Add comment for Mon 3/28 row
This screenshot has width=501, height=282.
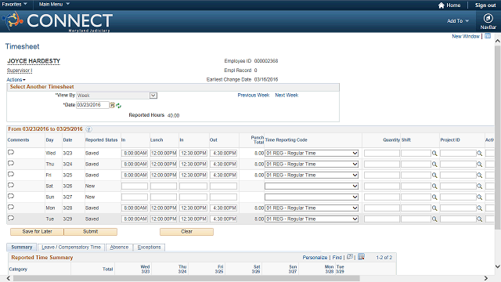click(x=11, y=207)
